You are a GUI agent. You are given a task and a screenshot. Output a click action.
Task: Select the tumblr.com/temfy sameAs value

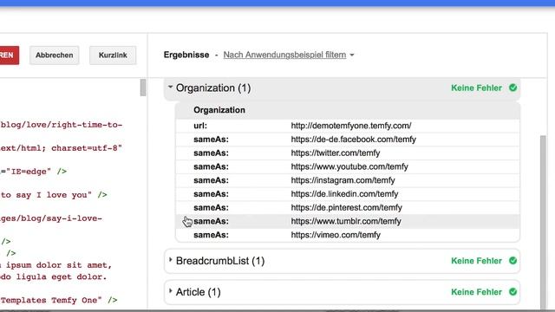pos(346,222)
